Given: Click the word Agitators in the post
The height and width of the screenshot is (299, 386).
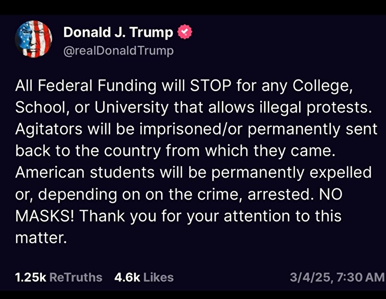Looking at the screenshot, I should click(49, 129).
